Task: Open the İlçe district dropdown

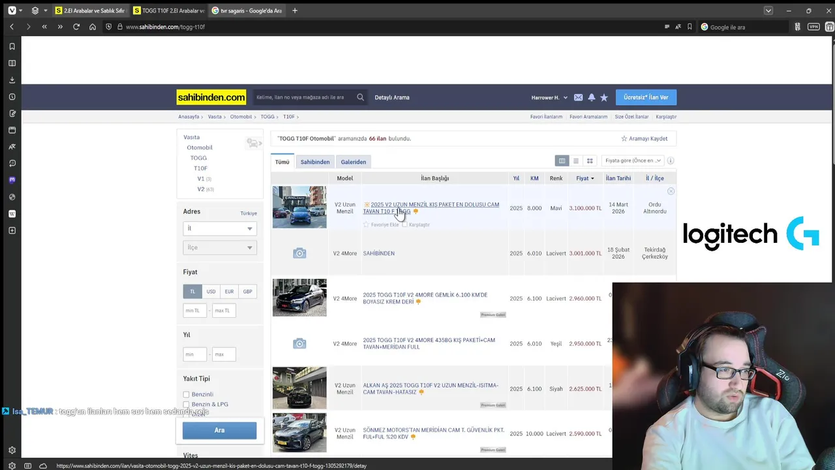Action: click(x=219, y=247)
